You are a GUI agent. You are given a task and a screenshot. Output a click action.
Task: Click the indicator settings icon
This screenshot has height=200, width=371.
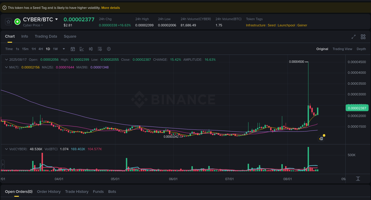[100, 49]
